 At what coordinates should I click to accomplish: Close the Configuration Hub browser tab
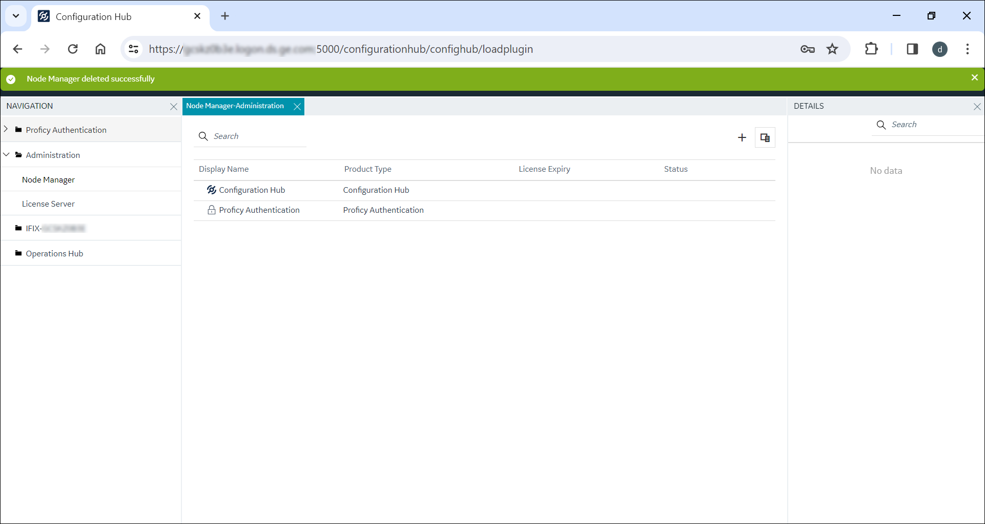tap(197, 16)
